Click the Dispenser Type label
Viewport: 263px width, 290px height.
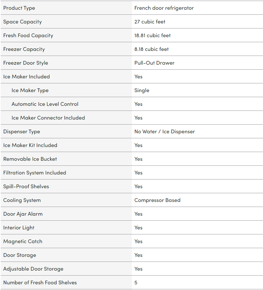point(22,132)
